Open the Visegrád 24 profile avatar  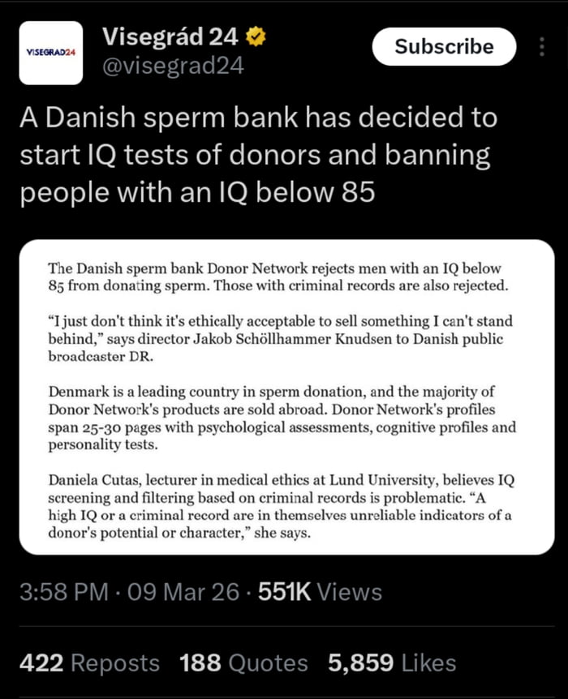click(x=50, y=53)
